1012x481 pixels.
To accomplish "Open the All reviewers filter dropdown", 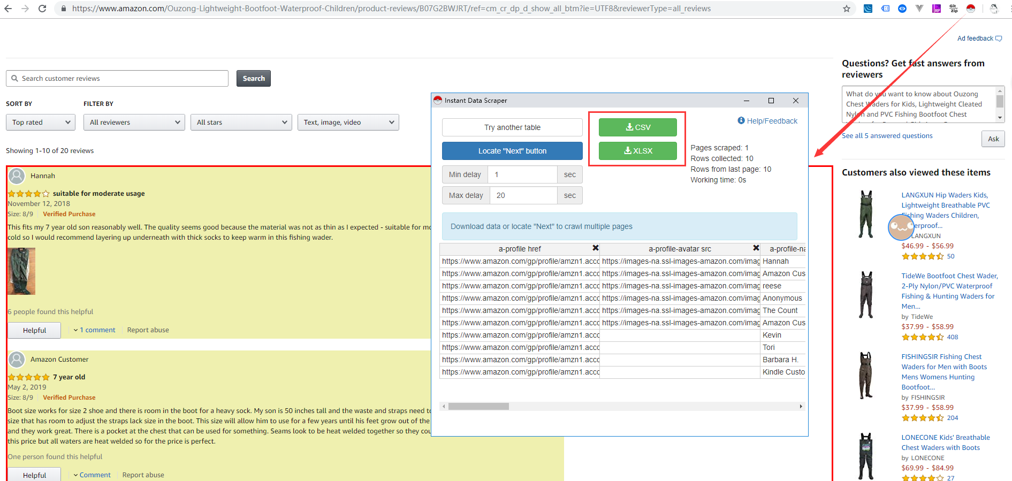I will click(134, 123).
